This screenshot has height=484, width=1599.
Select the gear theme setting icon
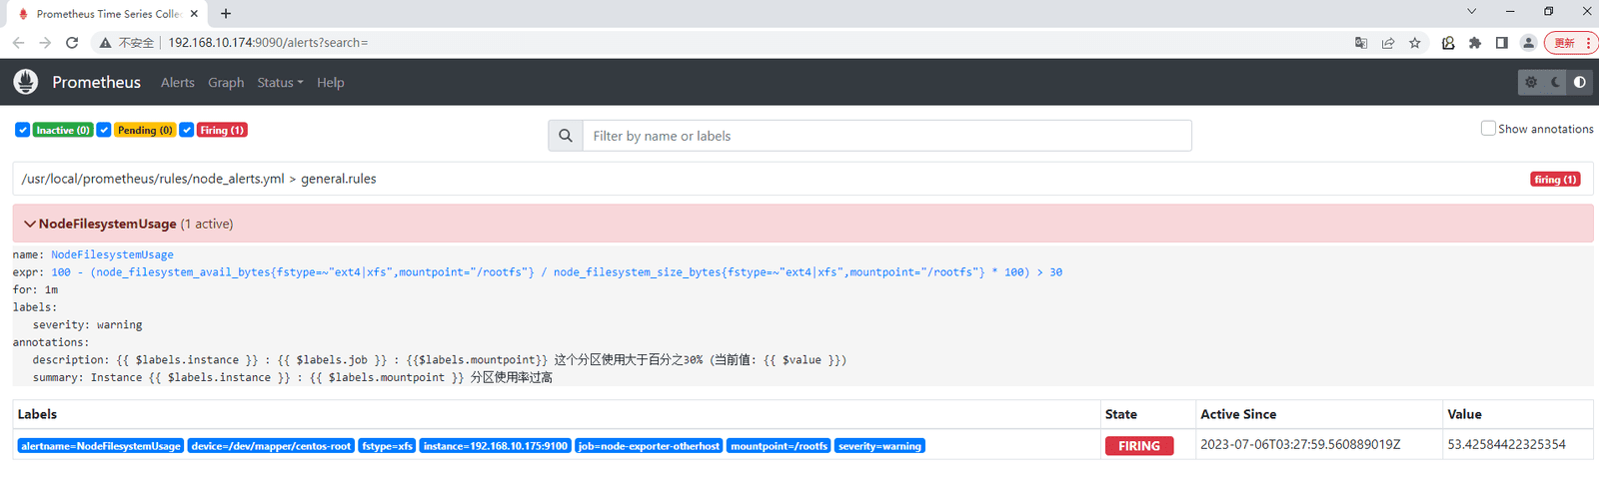coord(1531,82)
